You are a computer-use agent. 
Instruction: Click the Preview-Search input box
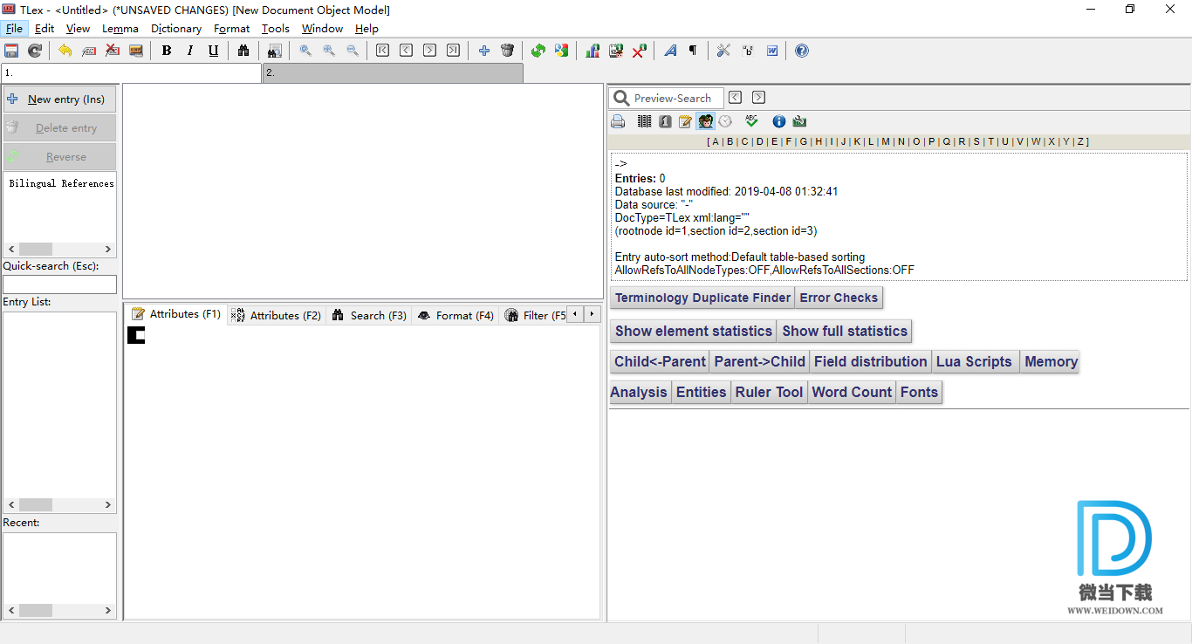[667, 98]
